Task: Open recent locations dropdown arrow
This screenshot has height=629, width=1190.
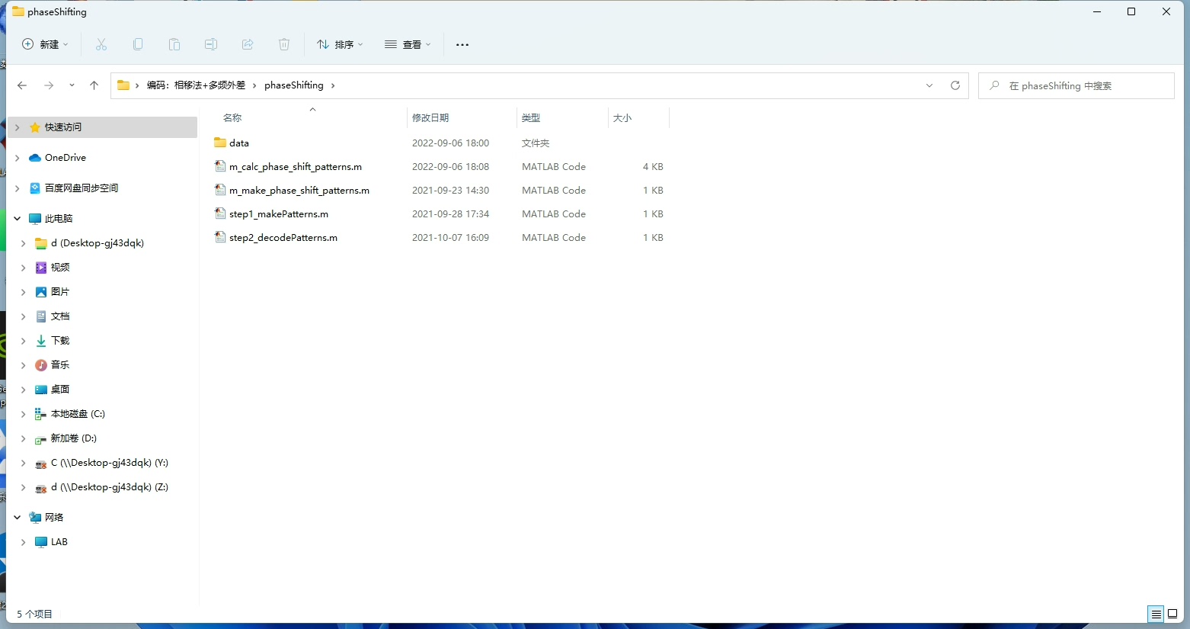Action: coord(72,85)
